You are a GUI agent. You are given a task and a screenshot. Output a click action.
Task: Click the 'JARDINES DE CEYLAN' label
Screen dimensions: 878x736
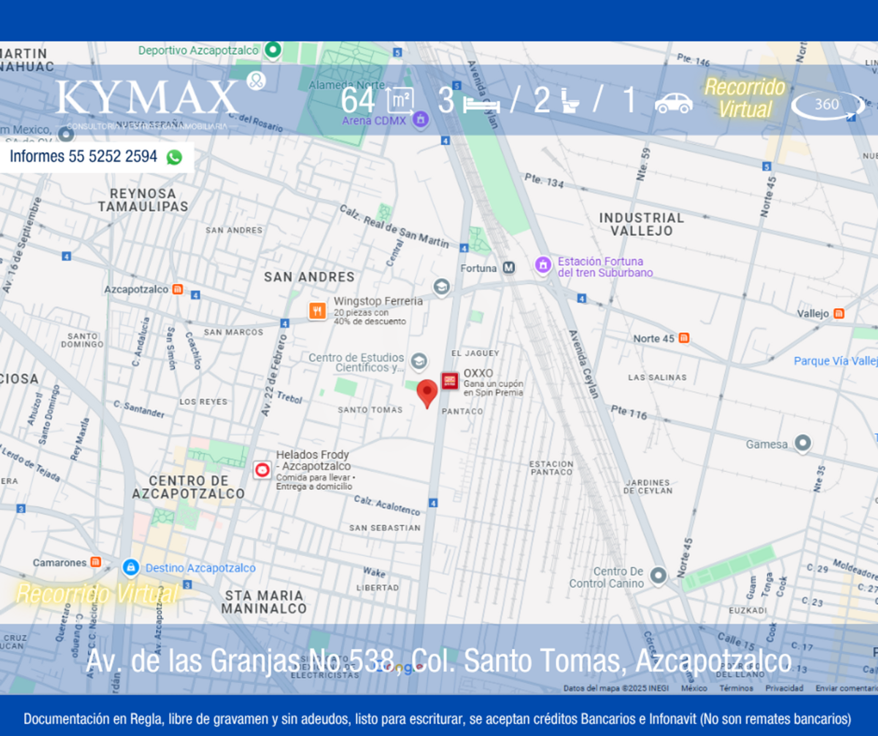pyautogui.click(x=649, y=487)
